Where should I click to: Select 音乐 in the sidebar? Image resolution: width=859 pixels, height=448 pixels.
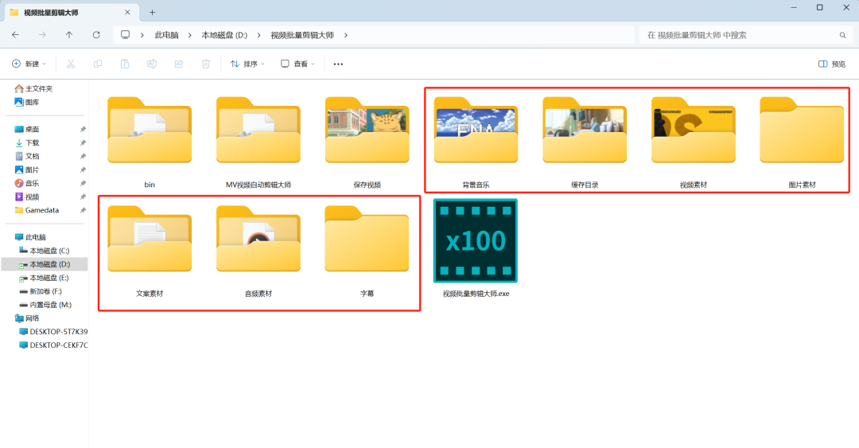point(27,183)
